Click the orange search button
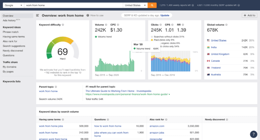This screenshot has width=260, height=140. click(152, 5)
